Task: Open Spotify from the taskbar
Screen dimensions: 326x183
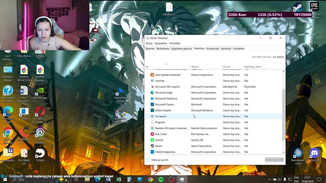Action: (x=161, y=179)
